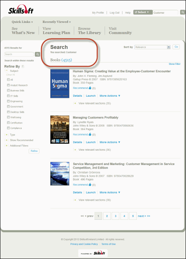
Task: Click Service Management and Marketing cover thumbnail
Action: 60,174
